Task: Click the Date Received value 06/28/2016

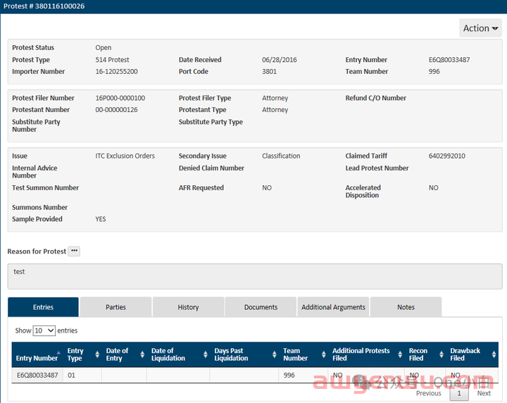Action: tap(280, 59)
